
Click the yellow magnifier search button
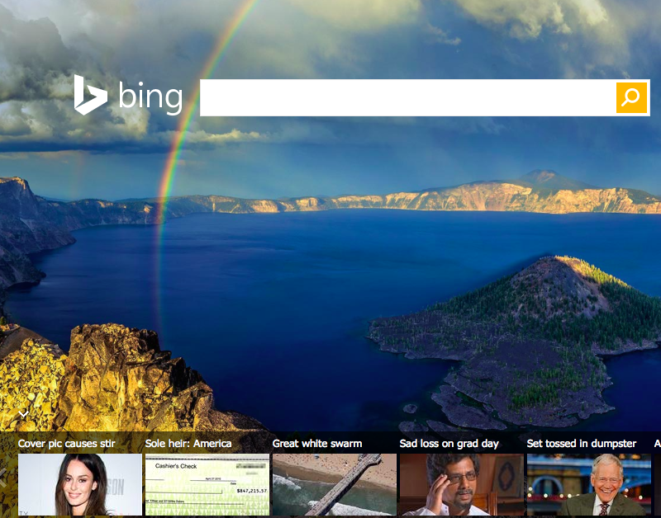(x=631, y=97)
